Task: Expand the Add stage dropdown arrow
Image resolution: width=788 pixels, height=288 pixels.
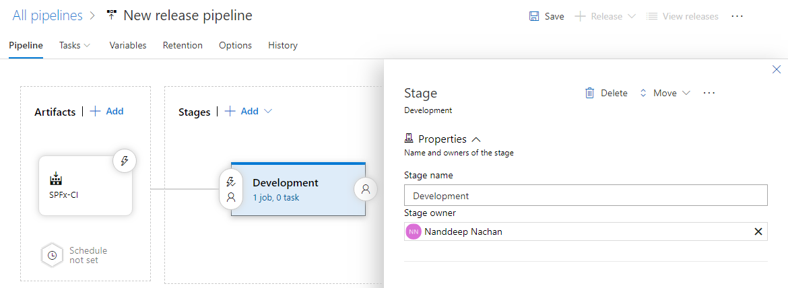Action: click(x=268, y=112)
